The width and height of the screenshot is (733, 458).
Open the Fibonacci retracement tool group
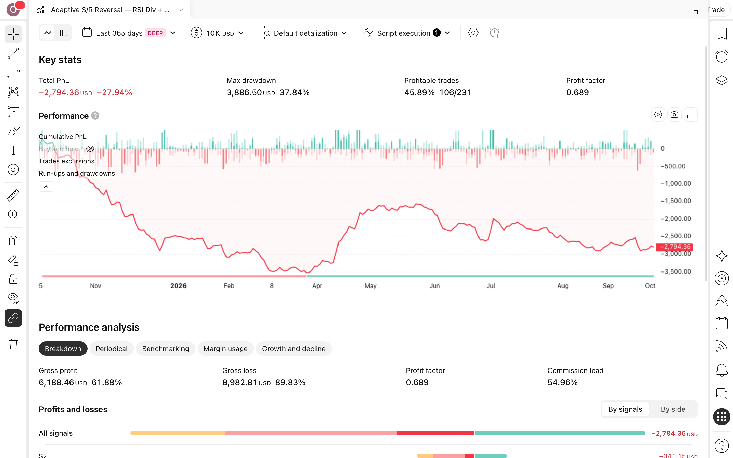[x=13, y=73]
